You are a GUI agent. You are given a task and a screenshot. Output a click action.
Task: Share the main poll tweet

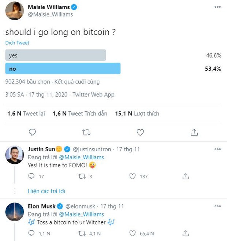click(x=194, y=132)
